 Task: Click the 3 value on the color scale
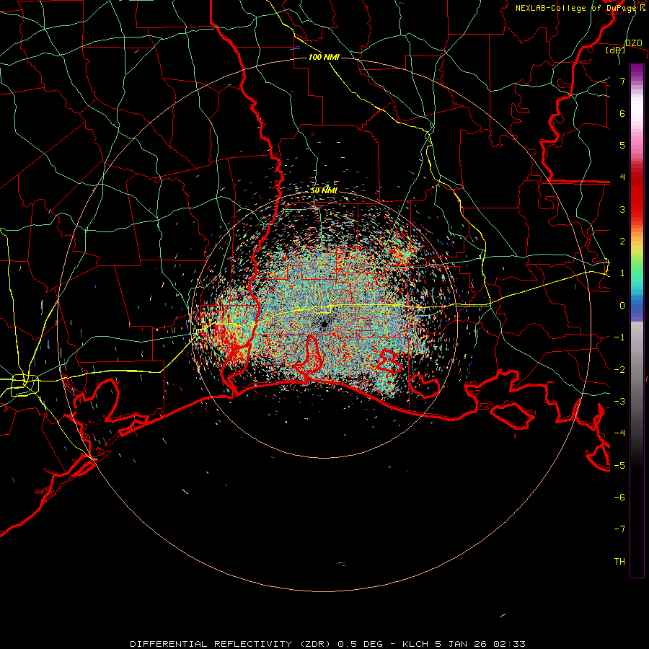(x=622, y=209)
